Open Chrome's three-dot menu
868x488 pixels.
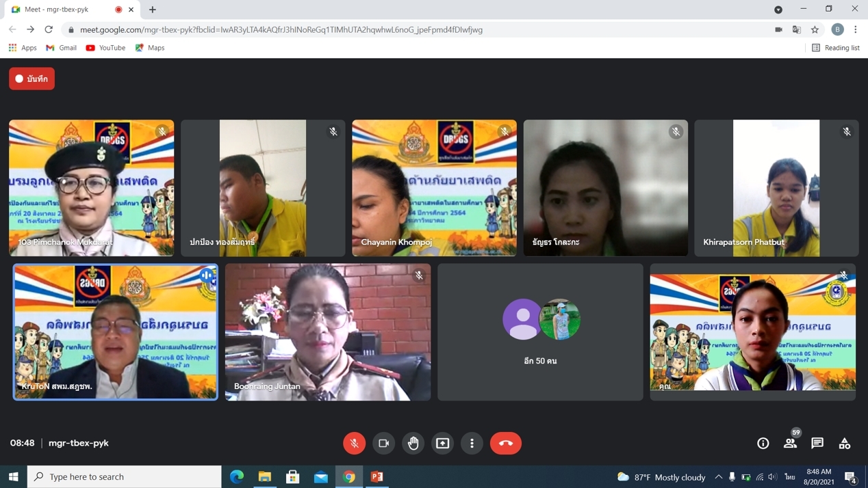855,29
